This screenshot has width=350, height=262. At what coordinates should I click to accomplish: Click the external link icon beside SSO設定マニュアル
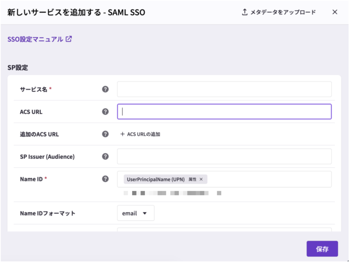click(69, 39)
